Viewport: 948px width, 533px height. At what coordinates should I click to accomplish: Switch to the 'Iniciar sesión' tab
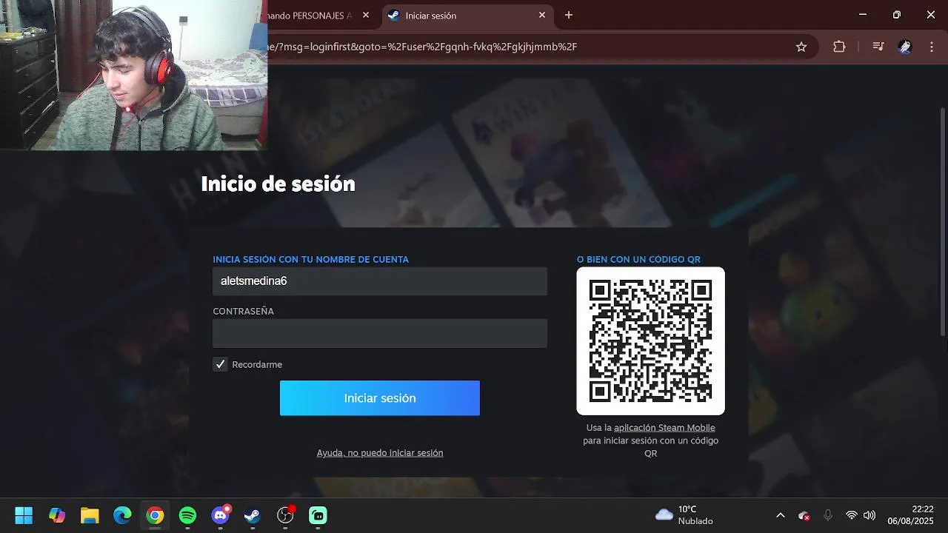tap(467, 15)
